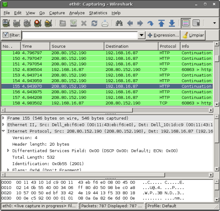Start a new live capture icon

click(x=27, y=23)
